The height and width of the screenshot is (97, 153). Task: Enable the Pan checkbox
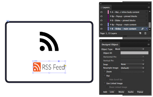pos(105,76)
